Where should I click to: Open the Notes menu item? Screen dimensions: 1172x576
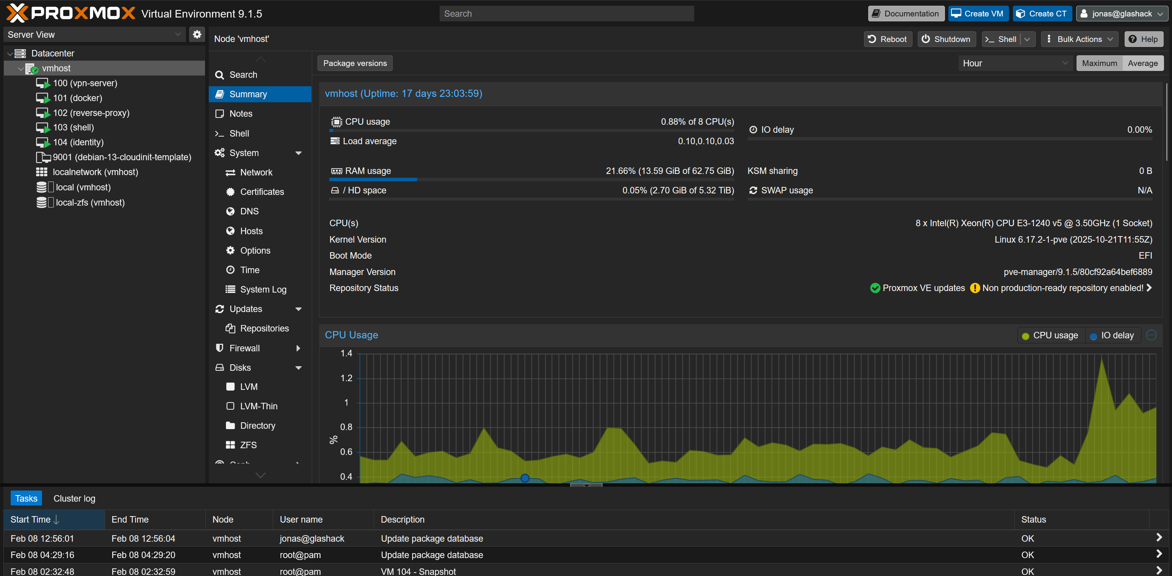tap(241, 114)
